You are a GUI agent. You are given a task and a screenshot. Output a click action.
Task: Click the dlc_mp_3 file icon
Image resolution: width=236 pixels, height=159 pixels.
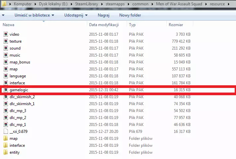pos(6,111)
